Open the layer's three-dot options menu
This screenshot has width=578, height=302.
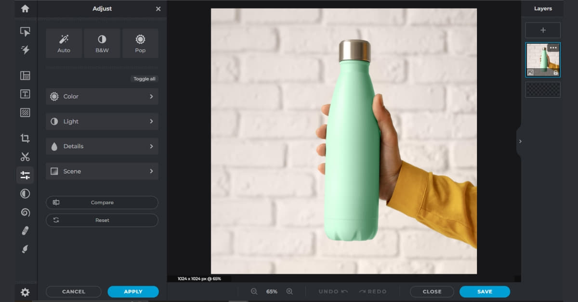[x=553, y=48]
